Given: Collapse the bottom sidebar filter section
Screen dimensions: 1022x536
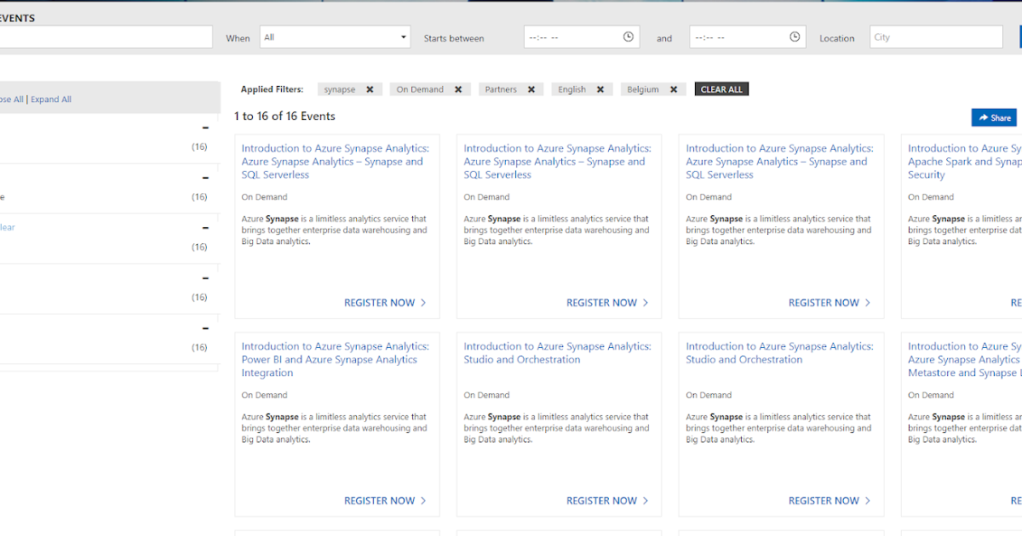Looking at the screenshot, I should point(204,327).
